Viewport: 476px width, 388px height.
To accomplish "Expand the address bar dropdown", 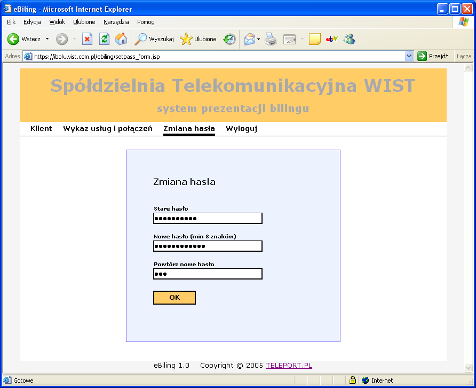I will (409, 56).
